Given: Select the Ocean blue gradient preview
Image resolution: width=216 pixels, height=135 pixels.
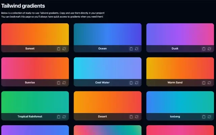Looking at the screenshot, I should (108, 34).
